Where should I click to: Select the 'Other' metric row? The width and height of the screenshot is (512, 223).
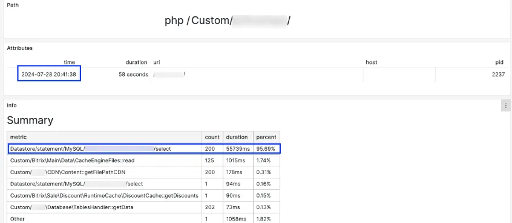143,218
